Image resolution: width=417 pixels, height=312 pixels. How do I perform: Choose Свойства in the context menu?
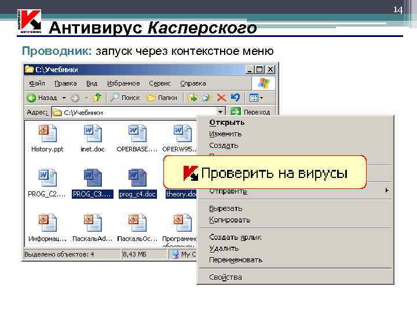[295, 277]
